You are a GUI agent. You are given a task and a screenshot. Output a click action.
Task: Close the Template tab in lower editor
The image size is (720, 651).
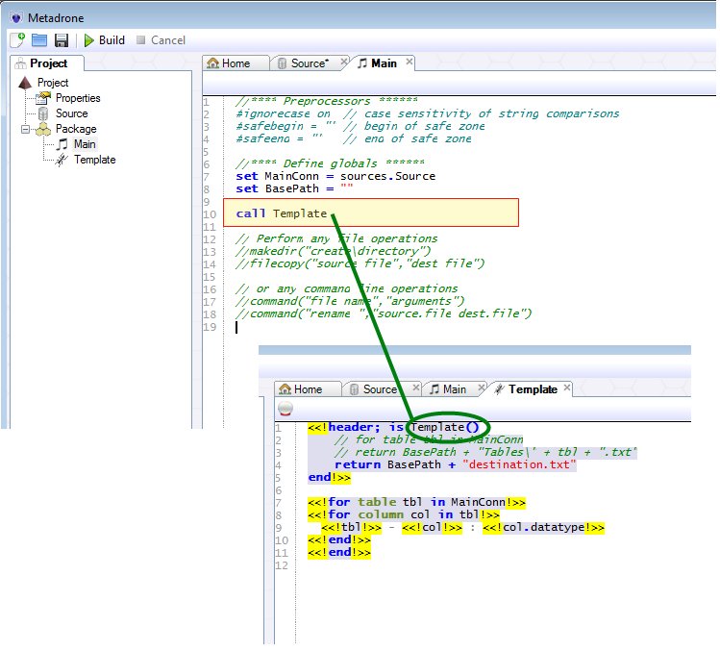pyautogui.click(x=568, y=388)
